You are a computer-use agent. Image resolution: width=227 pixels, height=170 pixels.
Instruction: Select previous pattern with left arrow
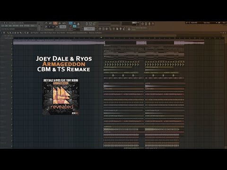(x=83, y=29)
